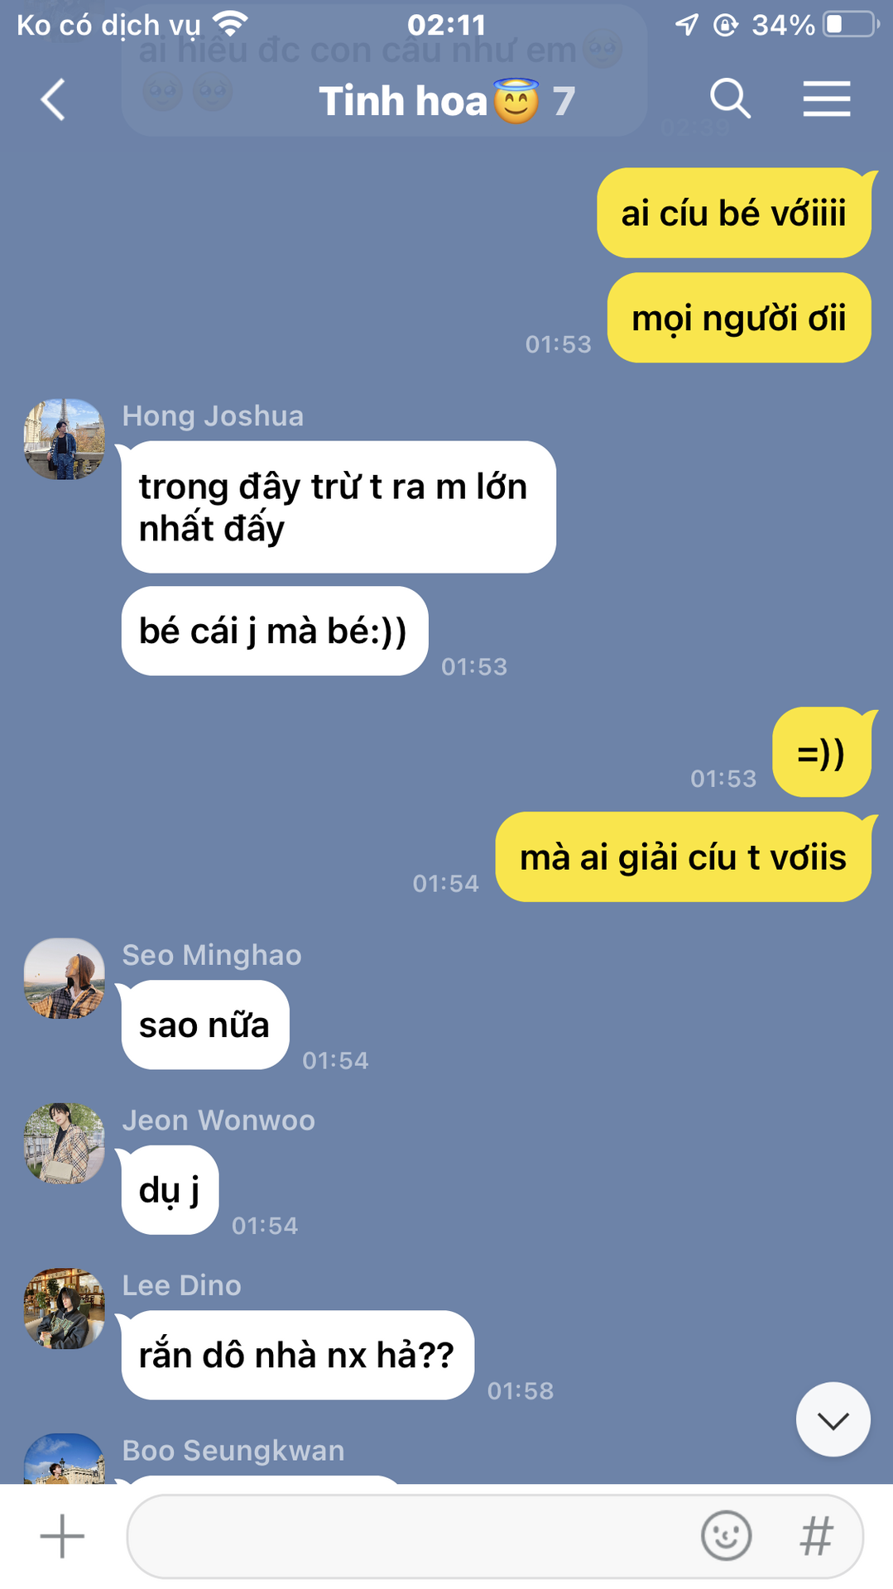Open Lee Dino's avatar
893x1589 pixels.
pyautogui.click(x=65, y=1308)
